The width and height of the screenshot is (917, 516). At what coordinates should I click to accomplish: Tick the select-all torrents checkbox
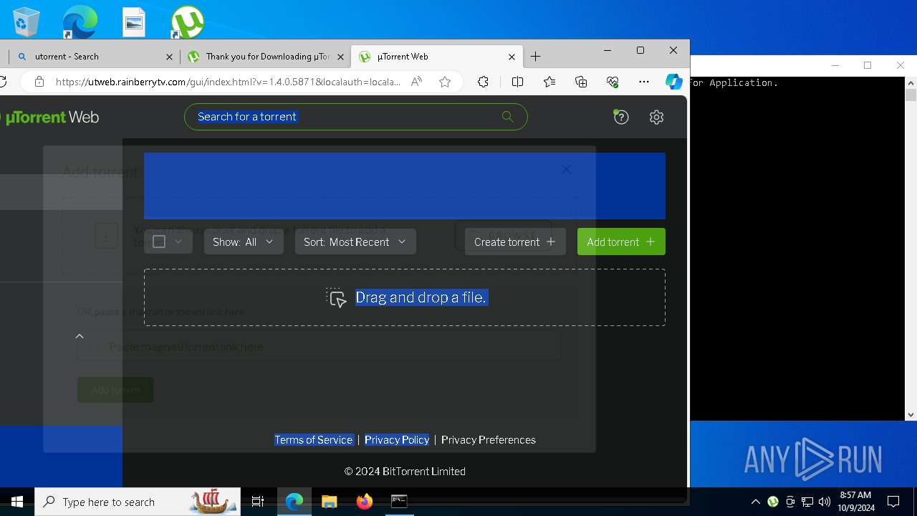[159, 242]
